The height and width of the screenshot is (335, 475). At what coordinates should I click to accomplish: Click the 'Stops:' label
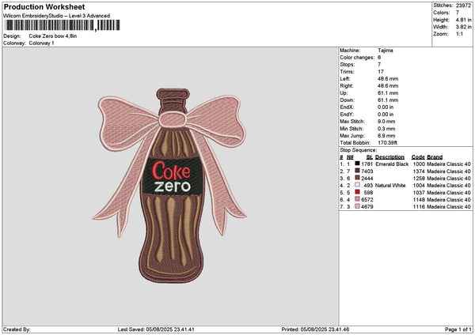348,65
